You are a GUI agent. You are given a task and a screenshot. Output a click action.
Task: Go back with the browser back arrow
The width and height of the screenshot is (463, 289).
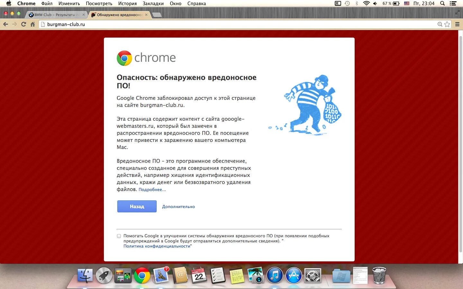5,24
